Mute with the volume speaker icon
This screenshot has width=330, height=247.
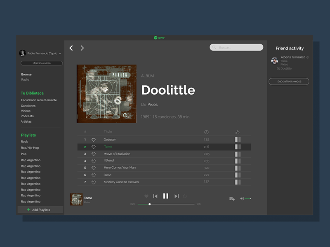coord(242,198)
